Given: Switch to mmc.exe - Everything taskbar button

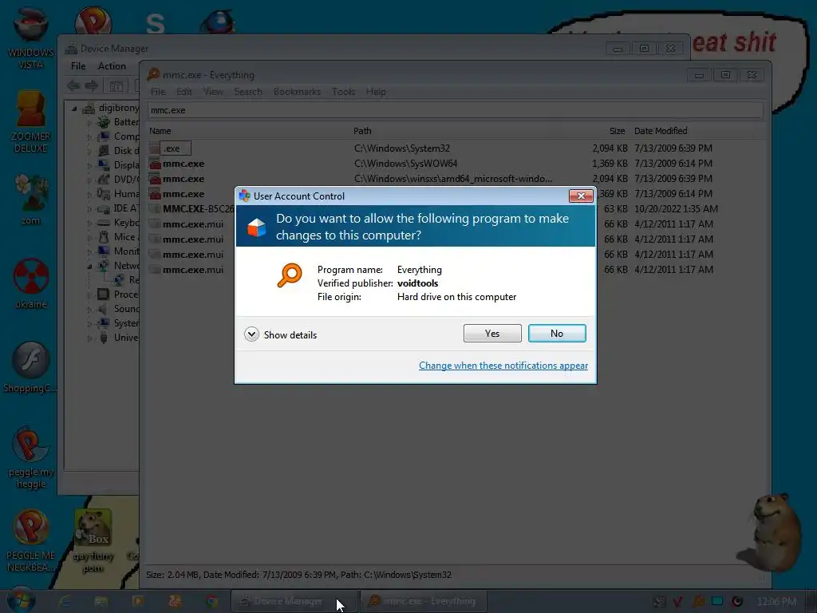Looking at the screenshot, I should 424,601.
